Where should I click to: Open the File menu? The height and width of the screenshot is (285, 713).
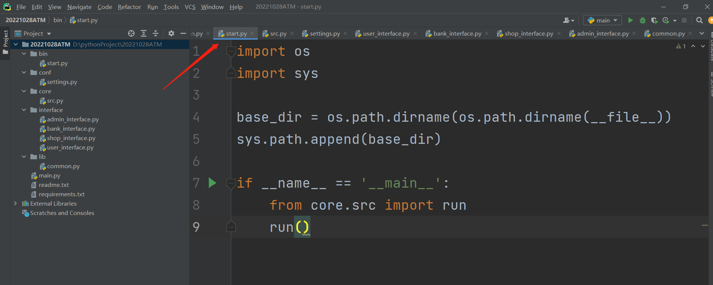(21, 7)
